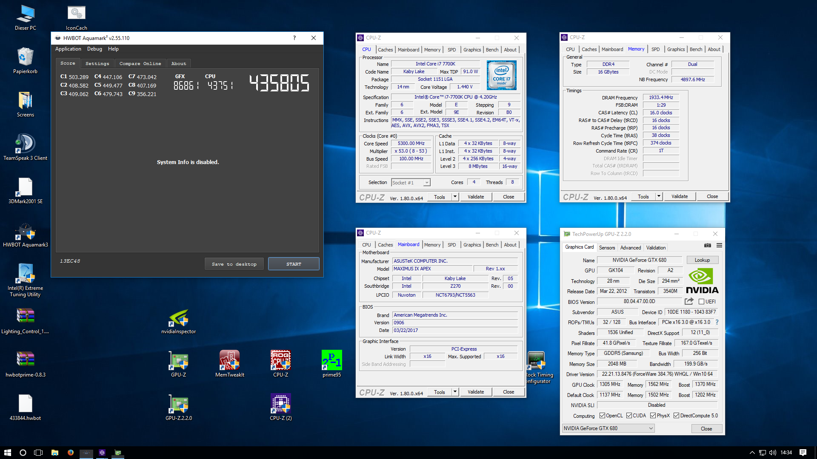The height and width of the screenshot is (459, 817).
Task: Open Tools dropdown arrow in CPU tab window
Action: point(455,197)
